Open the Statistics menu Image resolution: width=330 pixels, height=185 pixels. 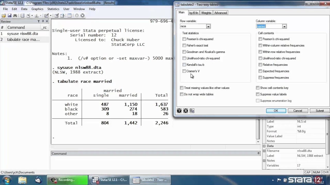click(x=53, y=9)
